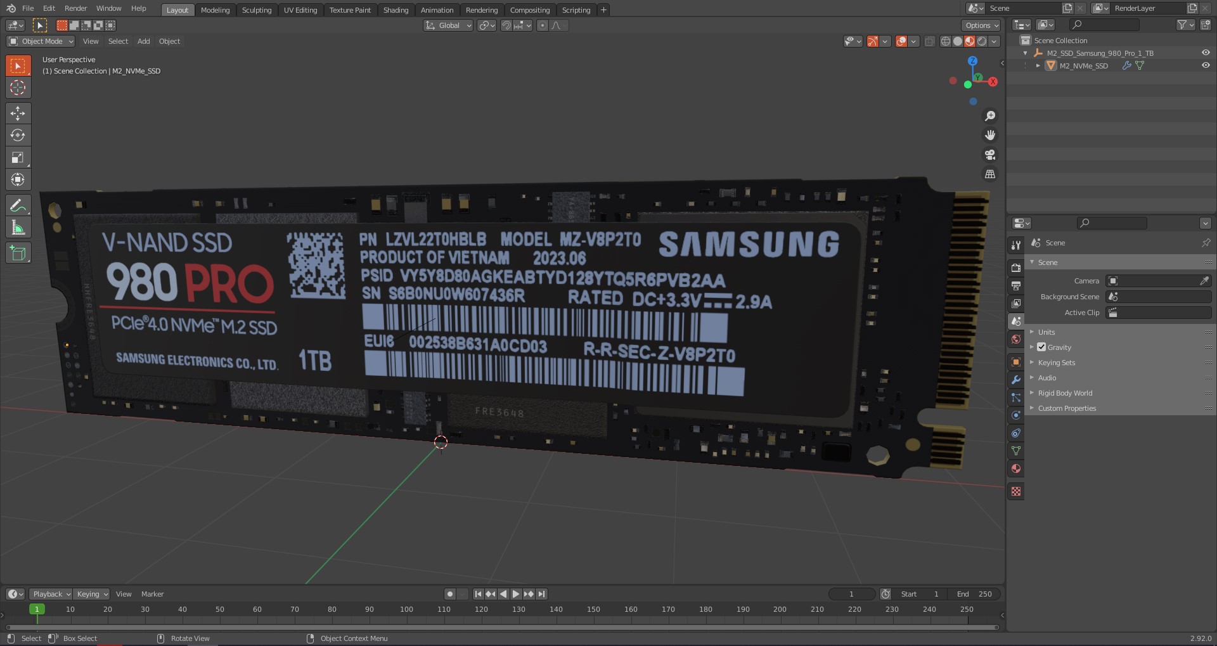The height and width of the screenshot is (646, 1217).
Task: Open the Texture properties tab
Action: [x=1016, y=491]
